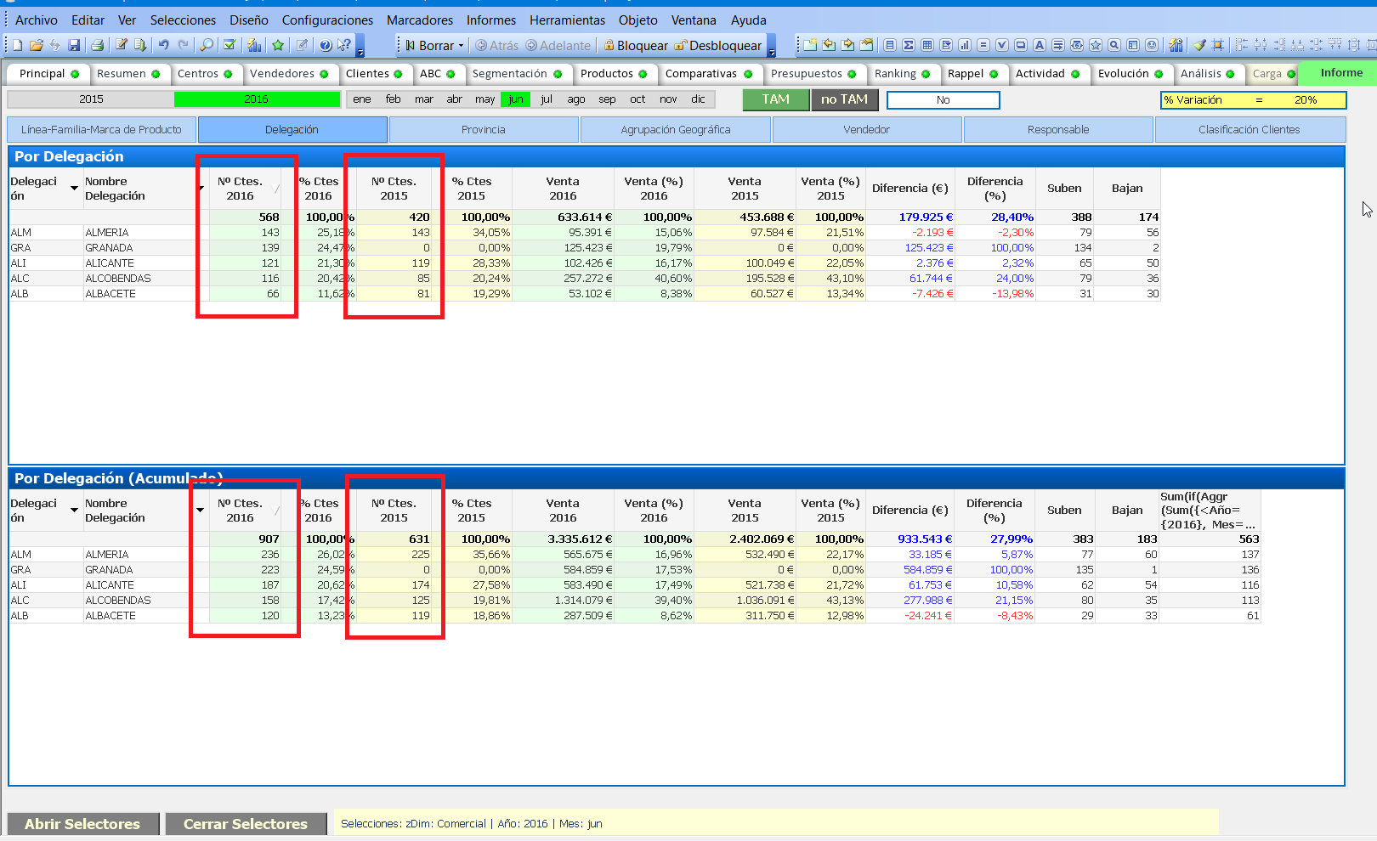The image size is (1377, 841).
Task: Expand navigation toolbar overflow after Desbloquear
Action: click(x=772, y=46)
